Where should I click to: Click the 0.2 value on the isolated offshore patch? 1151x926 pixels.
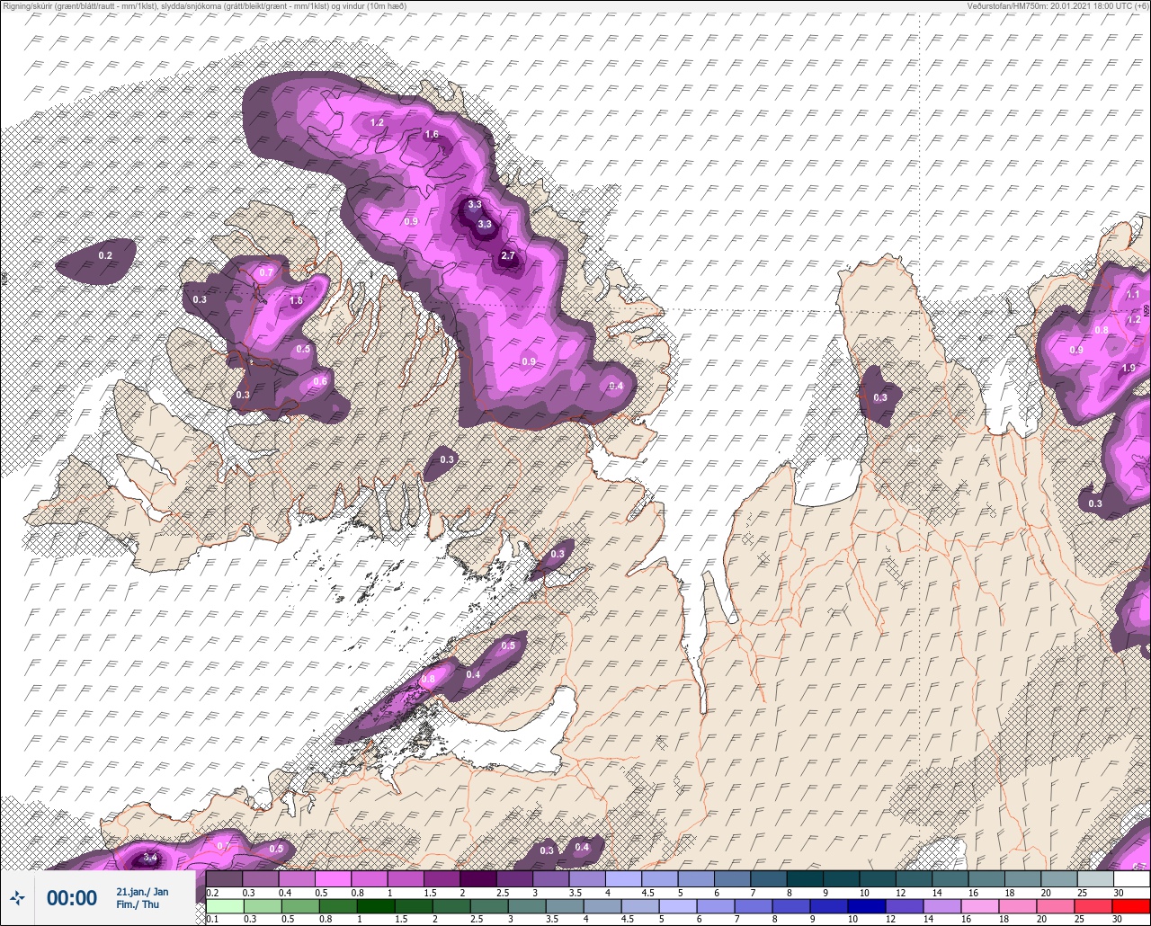[105, 256]
